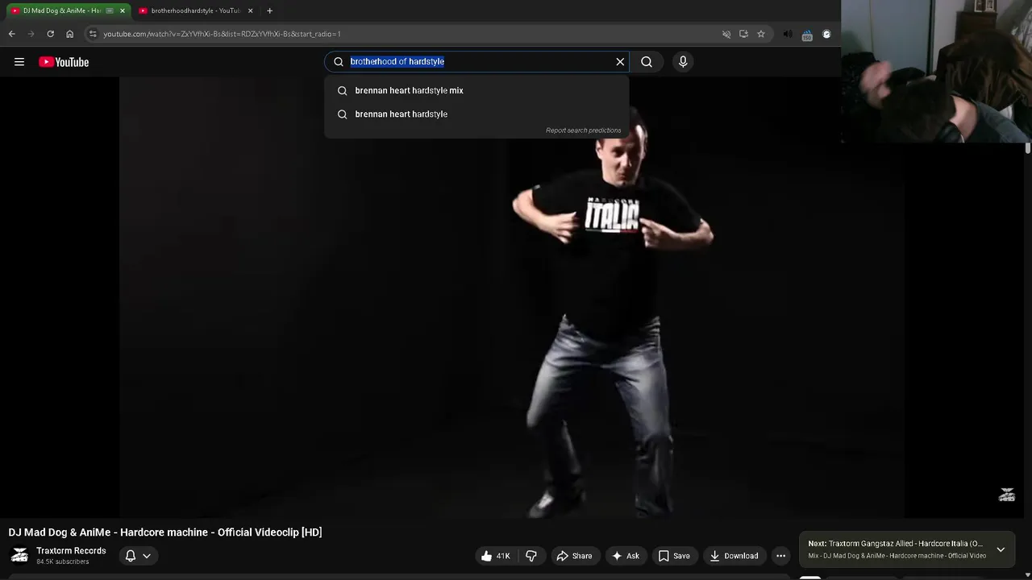Click the speaker extension icon in toolbar
This screenshot has height=580, width=1032.
(x=788, y=34)
